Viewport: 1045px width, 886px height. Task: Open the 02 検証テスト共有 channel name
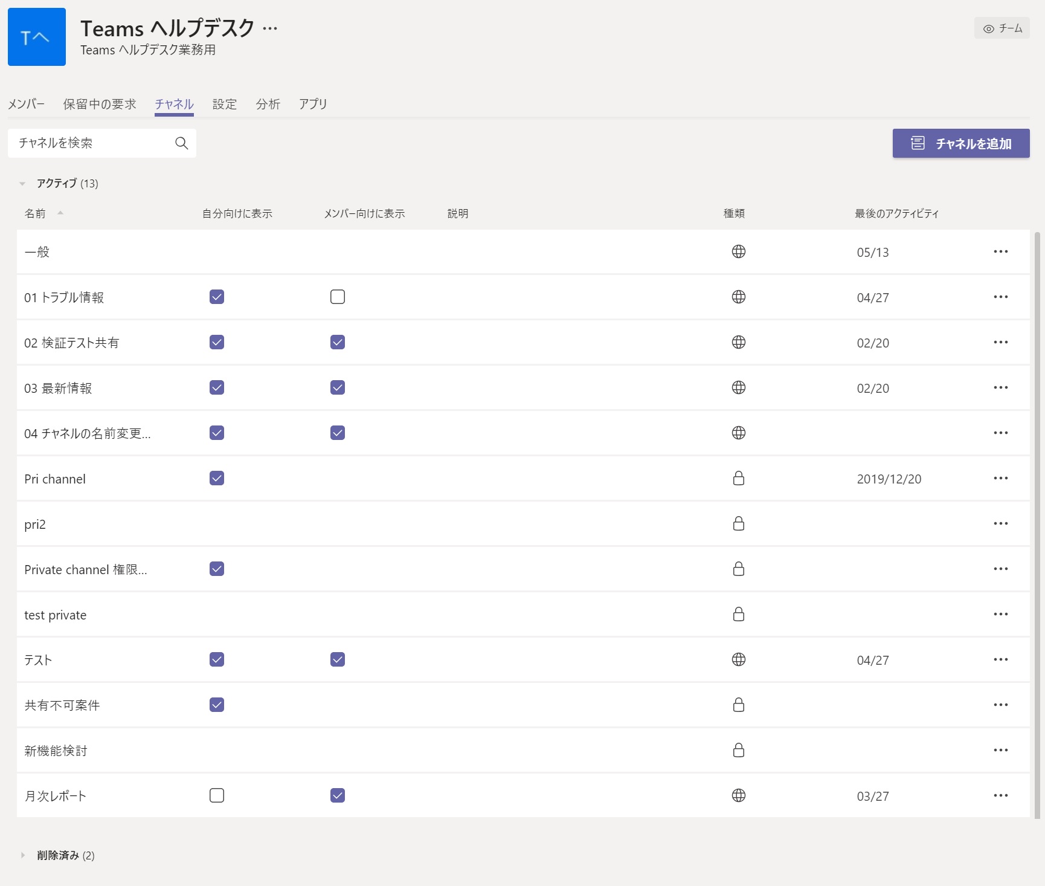point(71,343)
